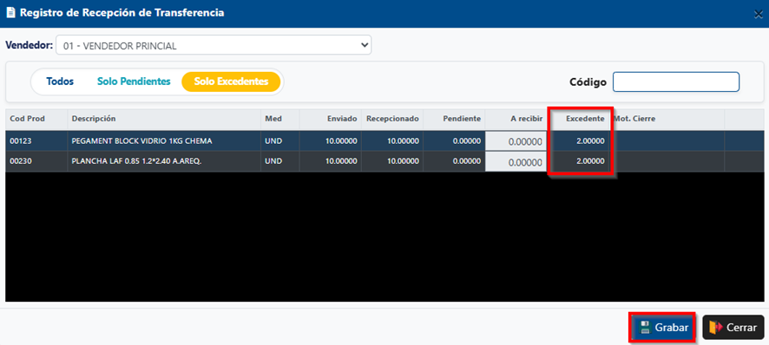Image resolution: width=769 pixels, height=345 pixels.
Task: Click Enviado value in the 00123 row
Action: tap(341, 141)
